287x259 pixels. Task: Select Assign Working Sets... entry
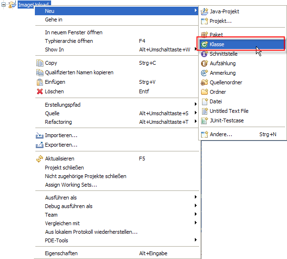(71, 185)
